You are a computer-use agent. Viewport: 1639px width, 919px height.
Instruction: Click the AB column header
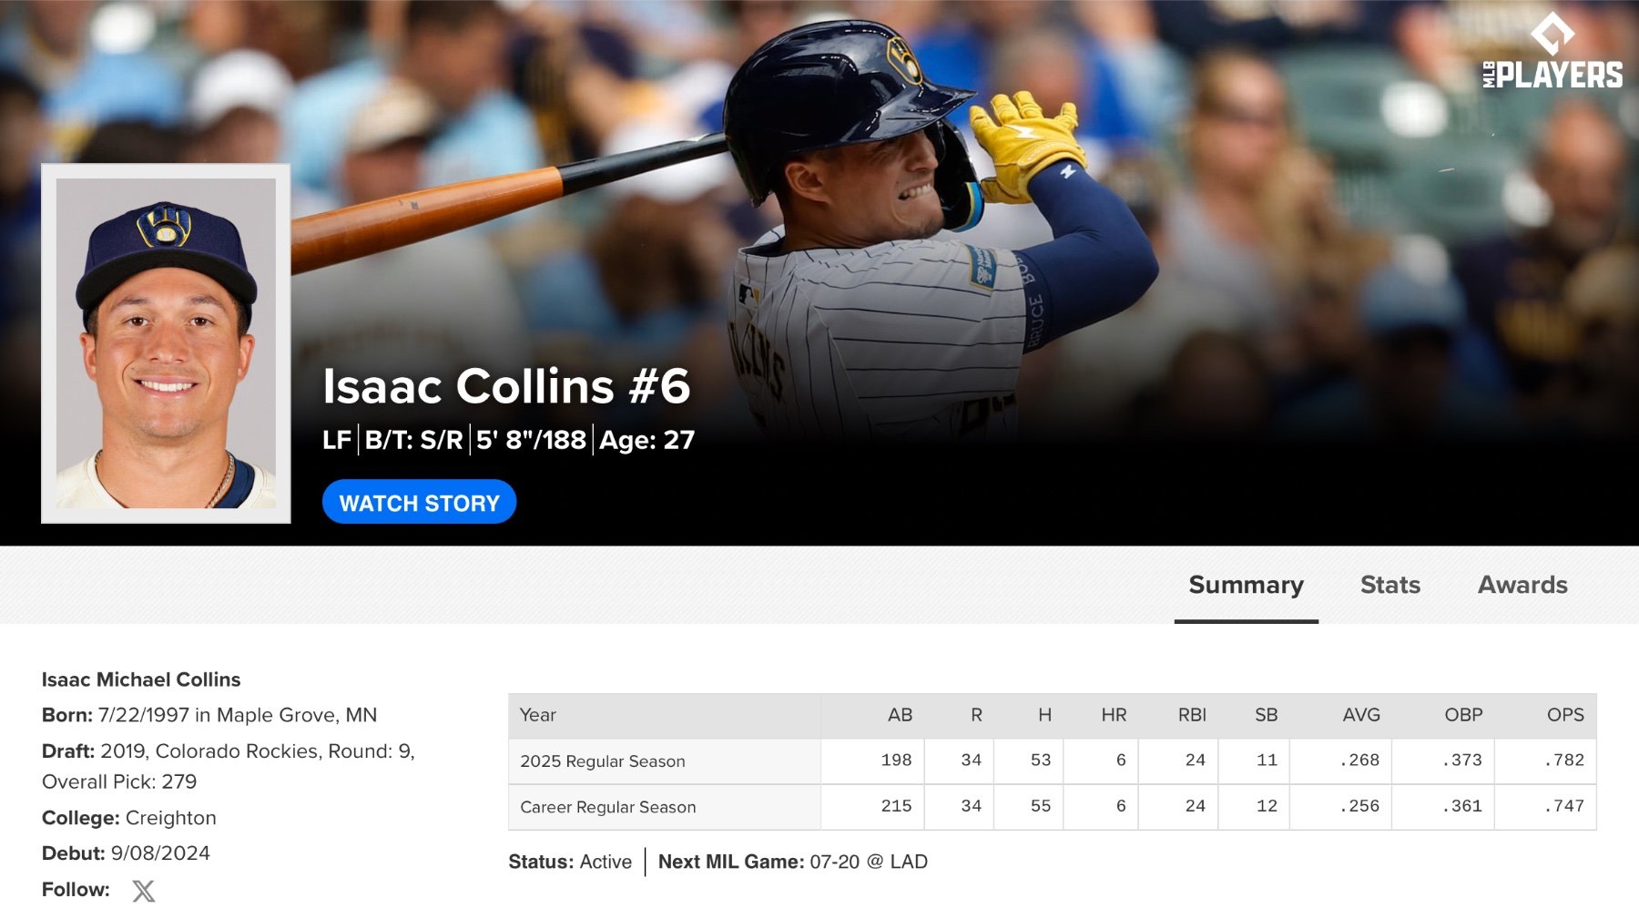coord(900,716)
